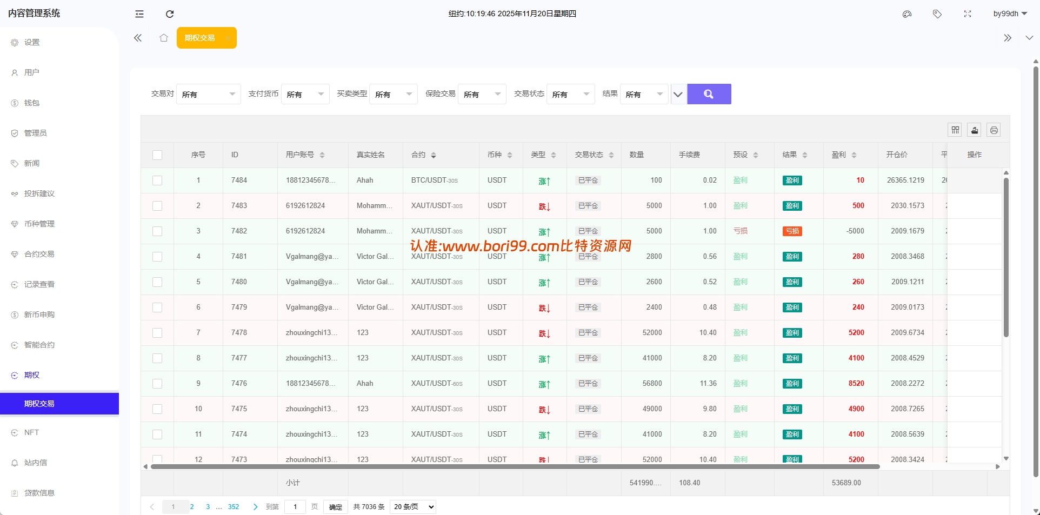Open the 结果 filter dropdown
Screen dimensions: 1040x515
(644, 94)
